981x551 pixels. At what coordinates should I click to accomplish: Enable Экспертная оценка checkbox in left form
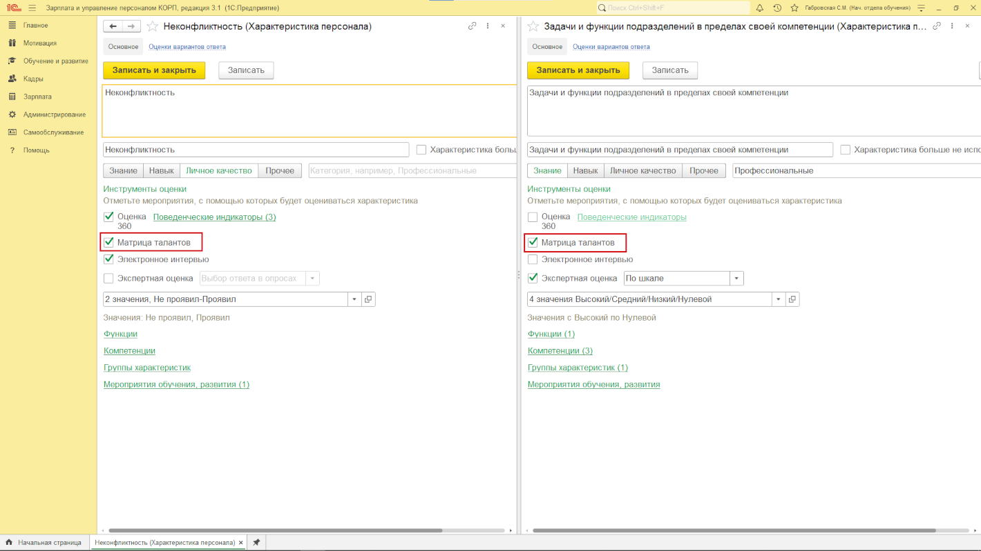(x=108, y=279)
